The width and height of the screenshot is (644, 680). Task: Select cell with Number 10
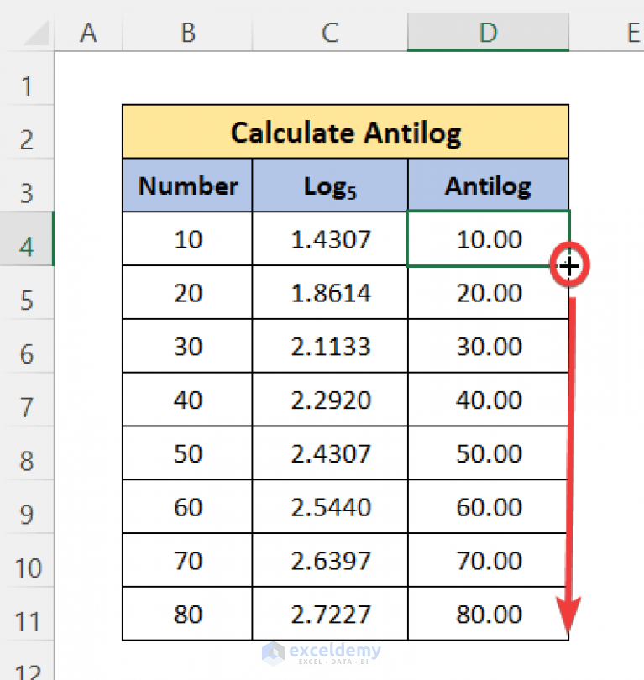click(x=187, y=239)
